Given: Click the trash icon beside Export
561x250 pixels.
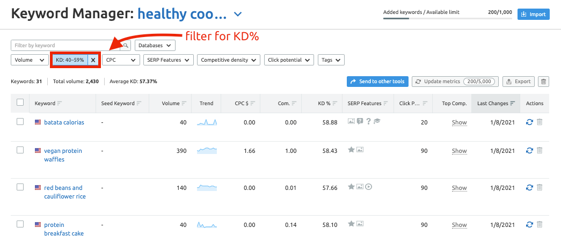Looking at the screenshot, I should click(x=543, y=82).
